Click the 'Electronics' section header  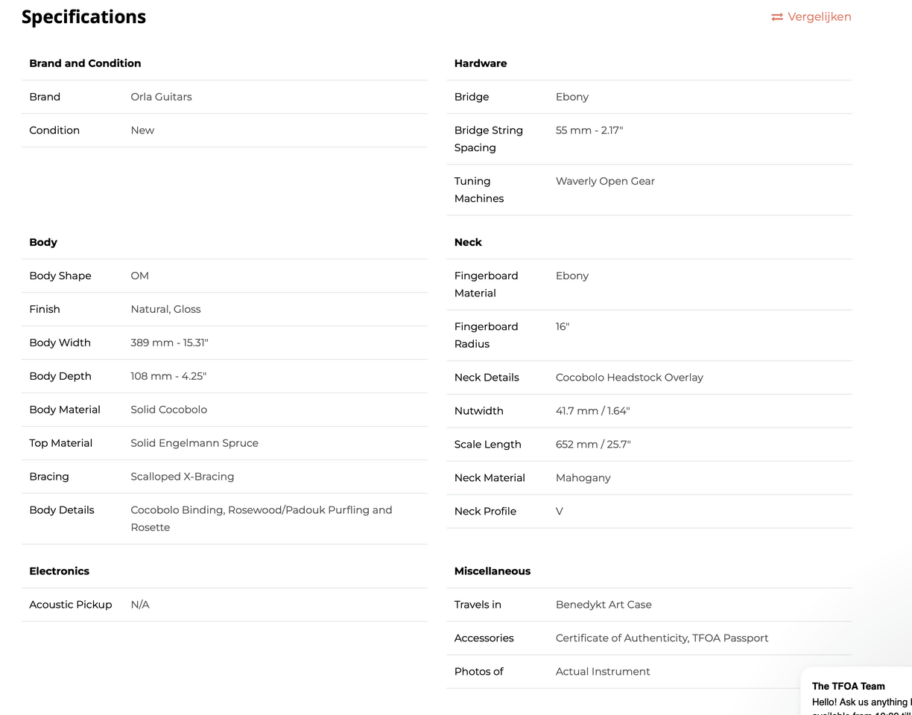click(x=59, y=571)
